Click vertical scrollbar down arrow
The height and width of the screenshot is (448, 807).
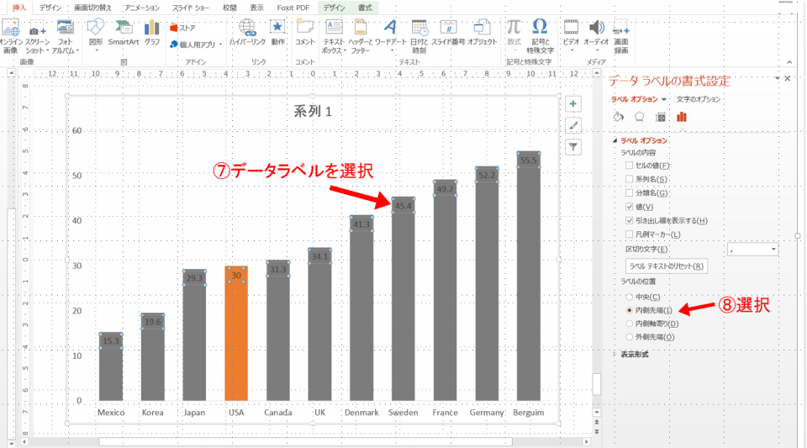(x=597, y=412)
